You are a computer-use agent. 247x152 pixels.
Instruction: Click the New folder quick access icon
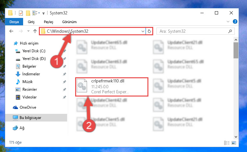(28, 13)
